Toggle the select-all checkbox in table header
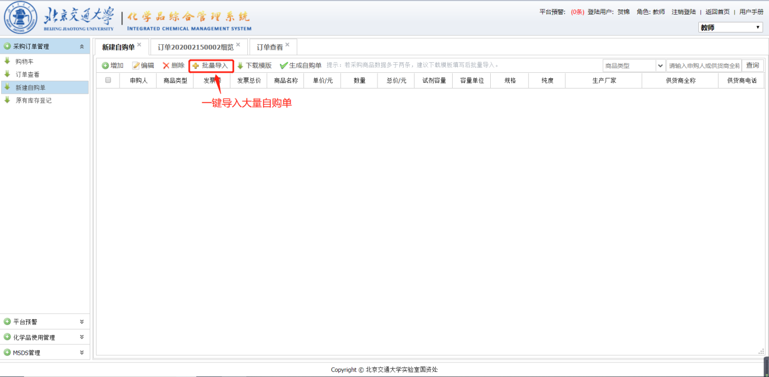 click(x=108, y=80)
